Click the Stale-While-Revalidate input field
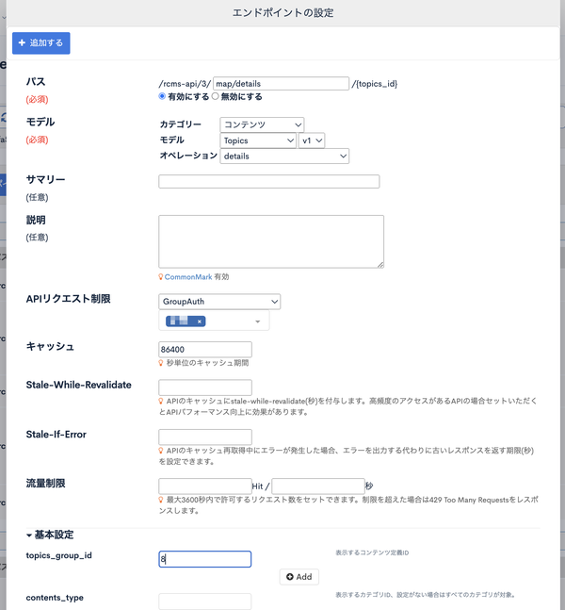 tap(205, 387)
